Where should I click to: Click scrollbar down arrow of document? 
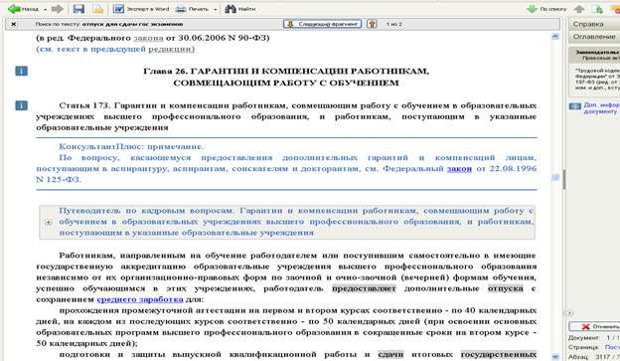[x=555, y=357]
